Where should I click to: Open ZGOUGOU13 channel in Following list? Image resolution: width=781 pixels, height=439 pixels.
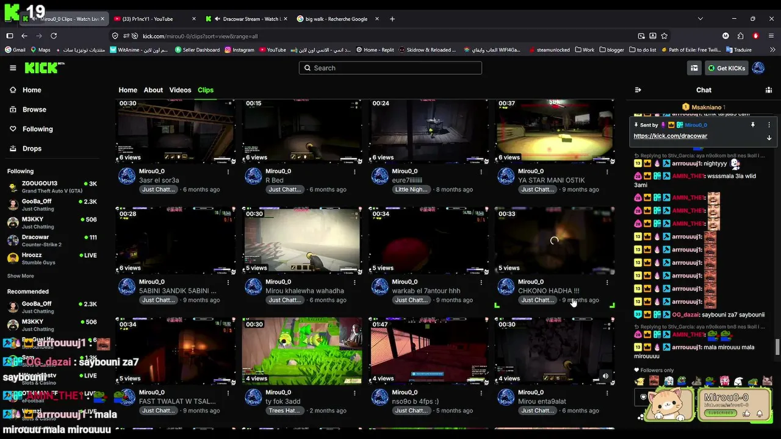click(x=52, y=187)
